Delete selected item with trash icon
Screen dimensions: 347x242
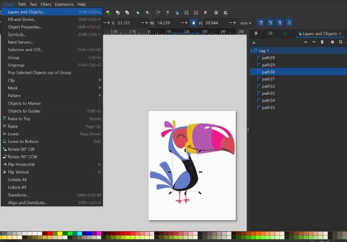tap(322, 42)
